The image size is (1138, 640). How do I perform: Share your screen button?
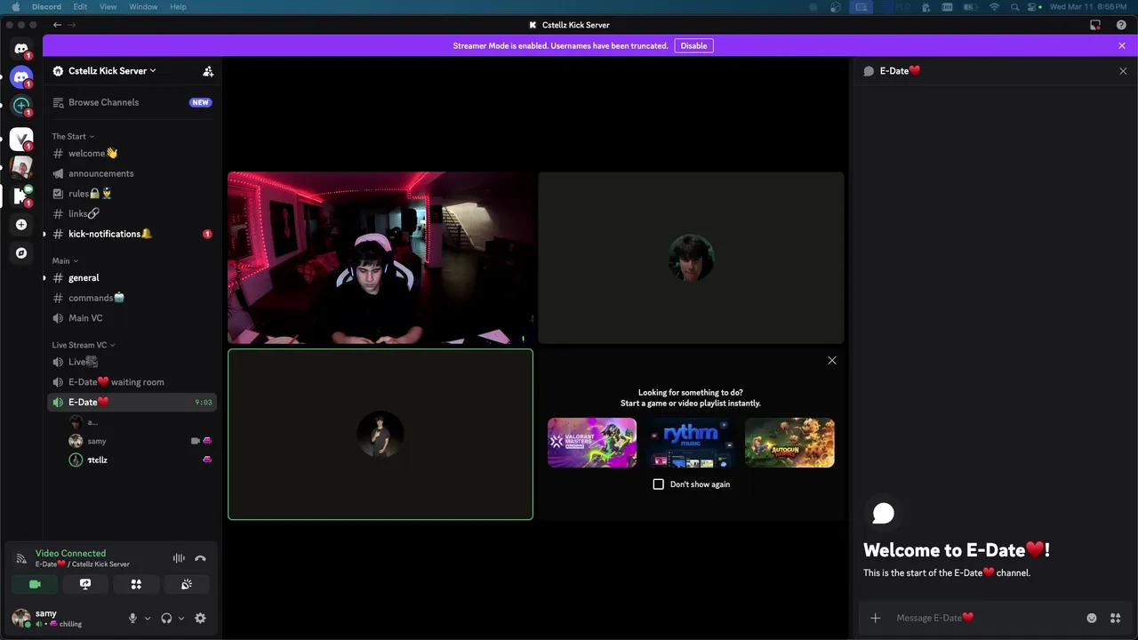point(85,584)
